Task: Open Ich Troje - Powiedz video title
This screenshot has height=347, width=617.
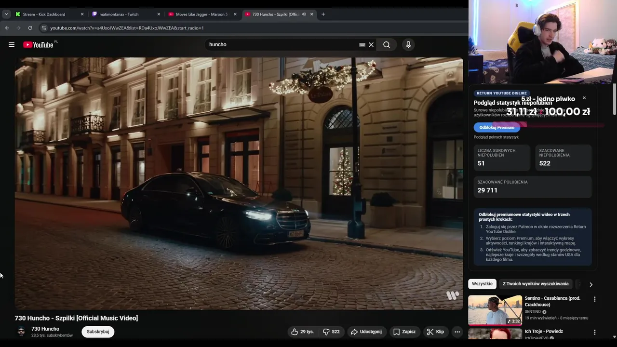Action: click(x=544, y=332)
